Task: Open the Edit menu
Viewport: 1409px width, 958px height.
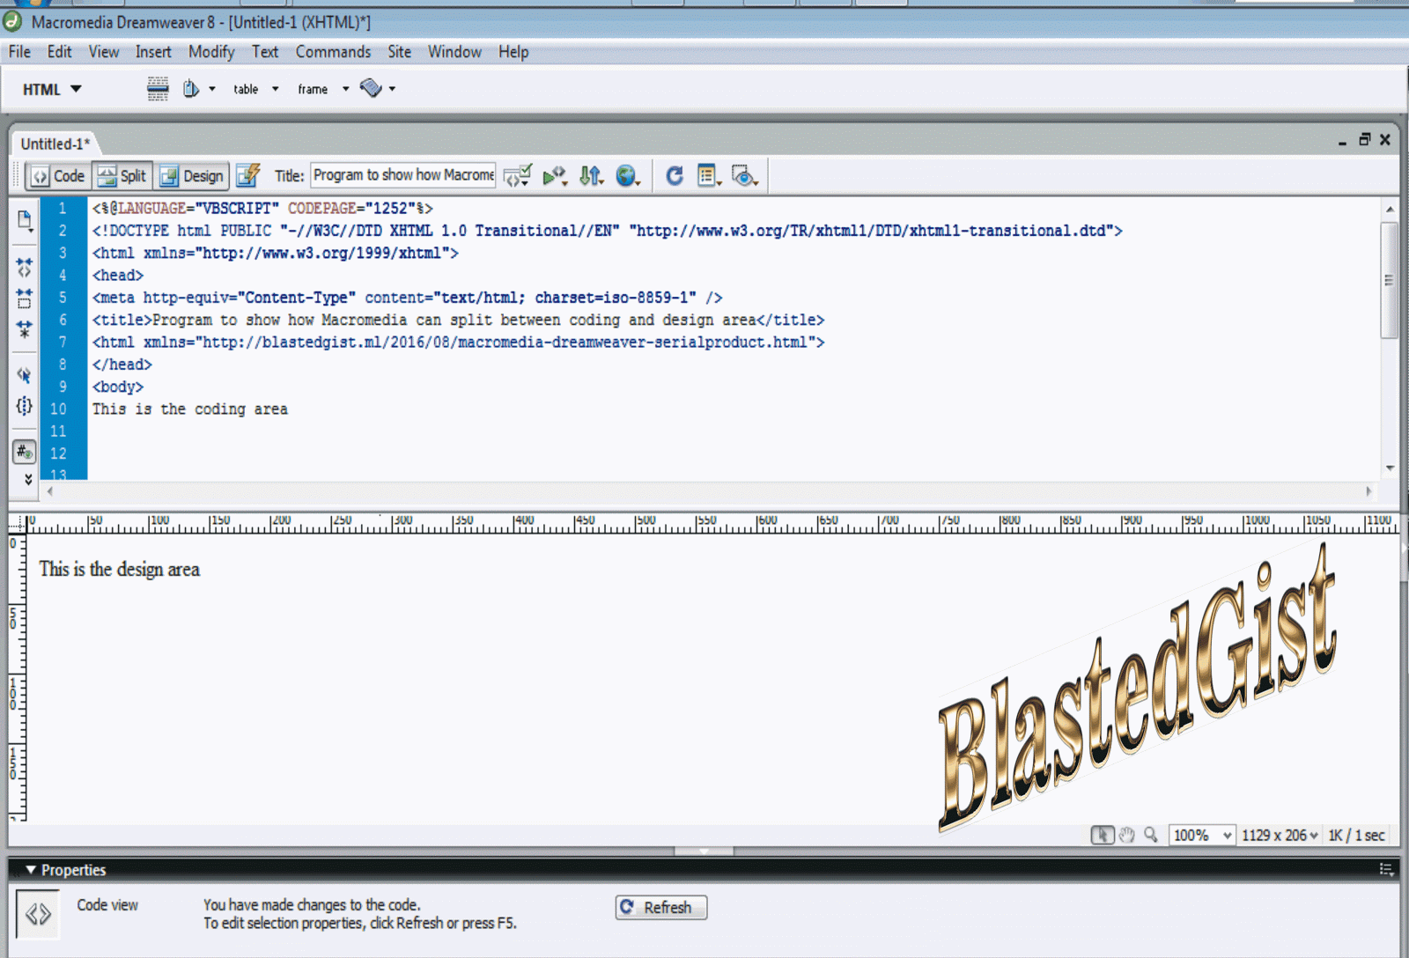Action: point(59,52)
